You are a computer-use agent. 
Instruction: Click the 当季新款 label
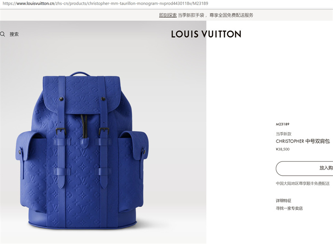click(283, 134)
